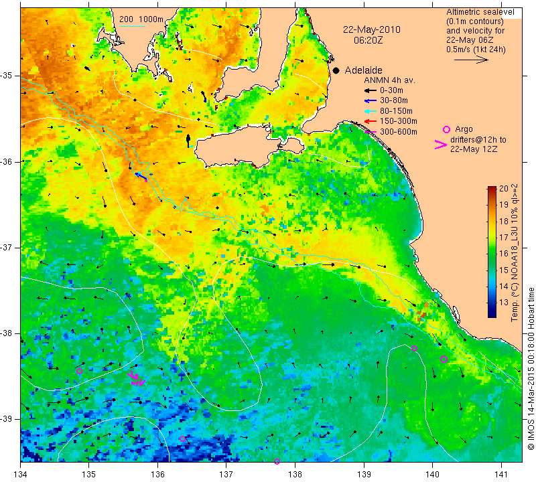536x482 pixels.
Task: Click the Argo float circle on bottom axis near 137.7E
Action: (277, 461)
